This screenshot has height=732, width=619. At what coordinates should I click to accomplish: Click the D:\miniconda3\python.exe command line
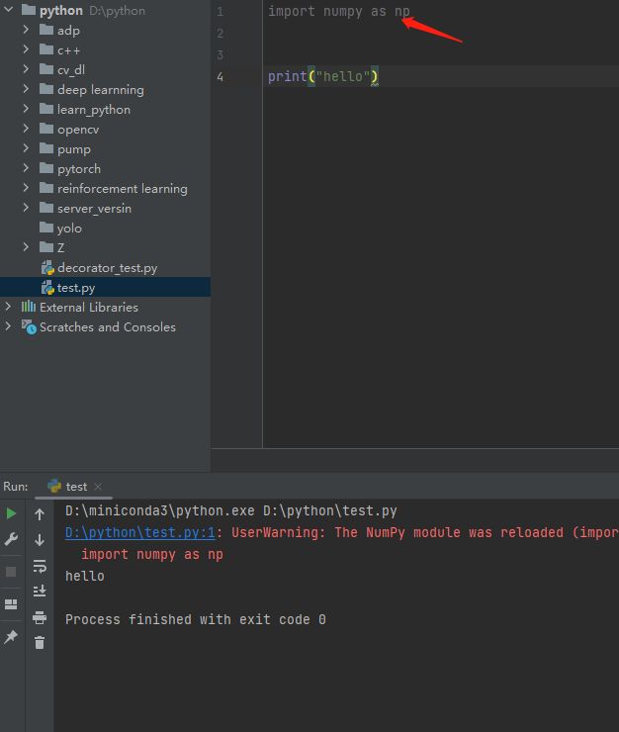231,510
